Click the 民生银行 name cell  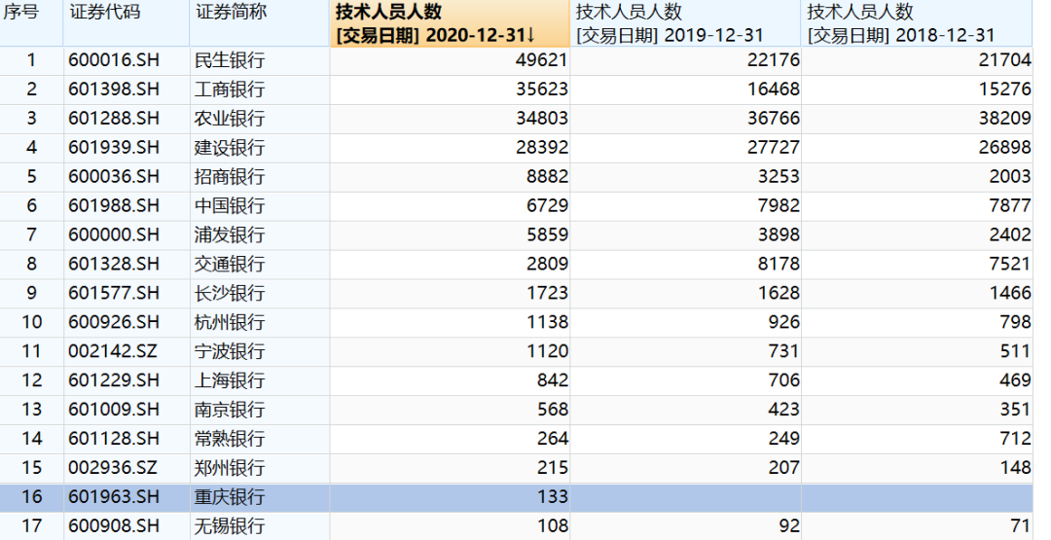pos(230,60)
